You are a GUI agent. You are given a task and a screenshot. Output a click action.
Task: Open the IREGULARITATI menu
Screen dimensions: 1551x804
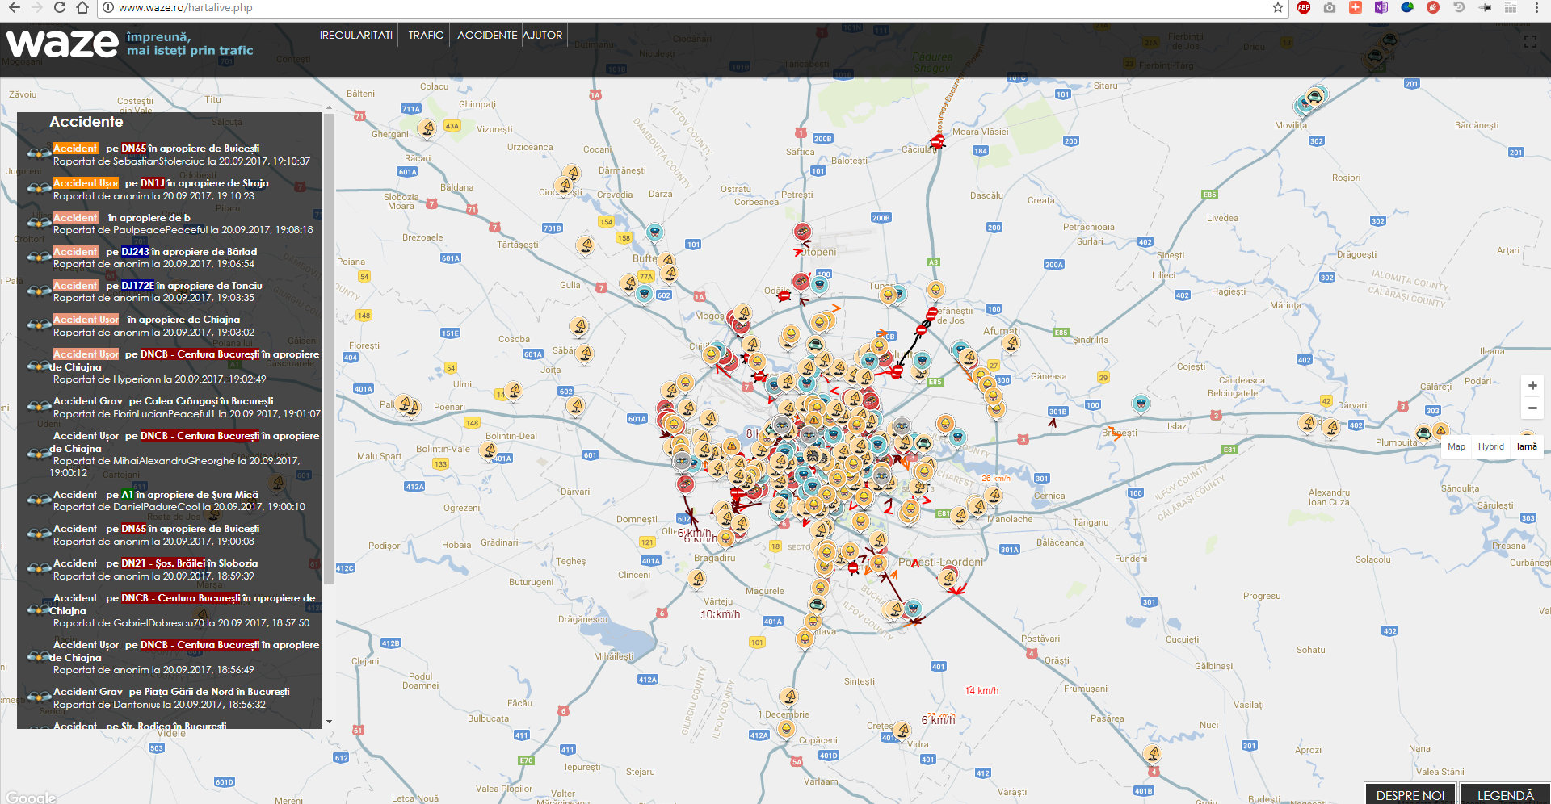(x=356, y=35)
